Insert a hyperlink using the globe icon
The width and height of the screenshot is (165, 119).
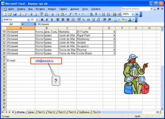[92, 14]
